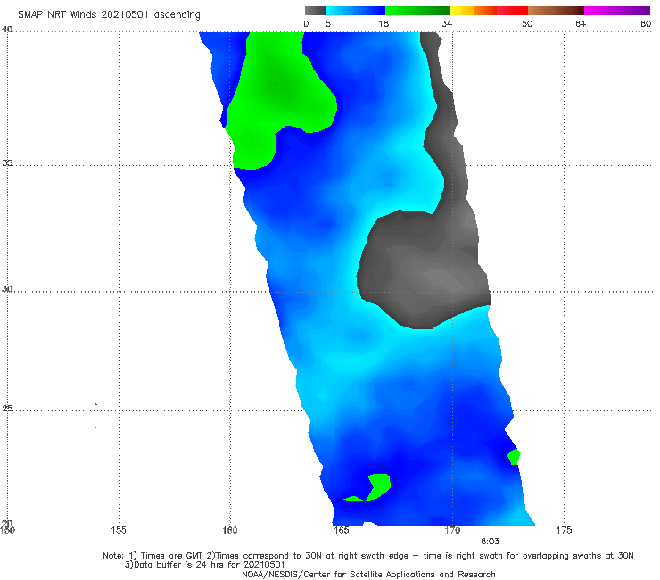Screen dimensions: 660x580
Task: Click the latitude label '30'
Action: point(7,289)
